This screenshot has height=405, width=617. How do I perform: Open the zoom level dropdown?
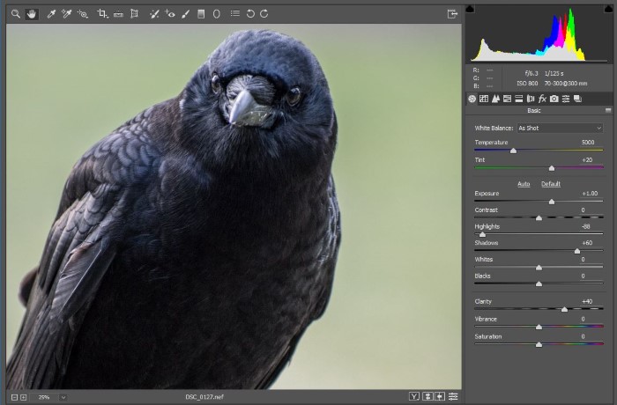(x=63, y=397)
